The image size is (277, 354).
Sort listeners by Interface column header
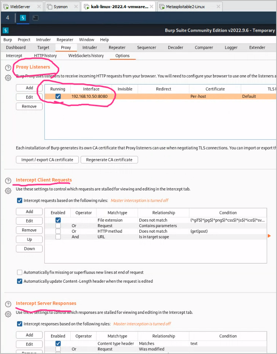coord(91,89)
